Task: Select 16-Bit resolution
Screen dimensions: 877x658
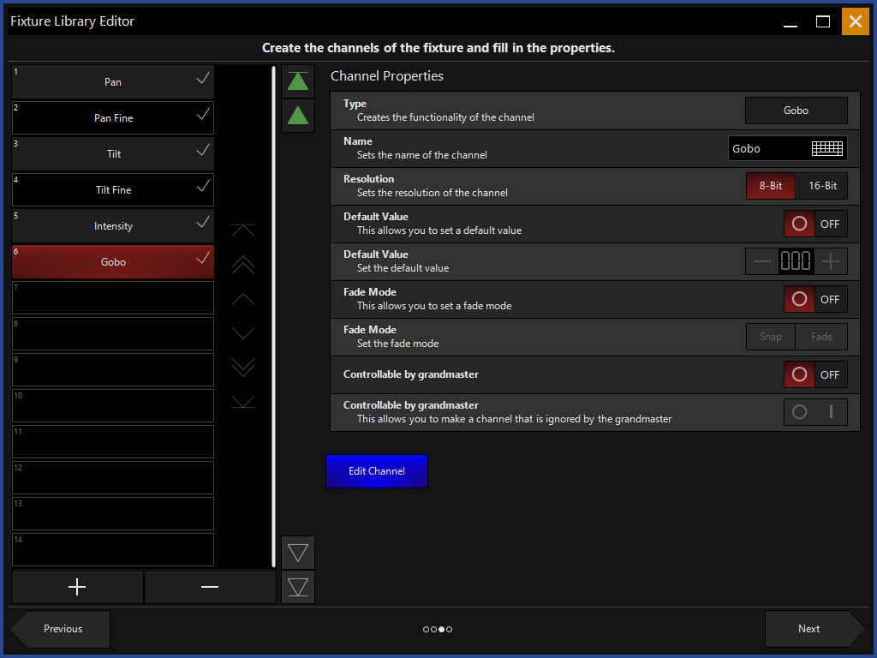Action: point(822,186)
